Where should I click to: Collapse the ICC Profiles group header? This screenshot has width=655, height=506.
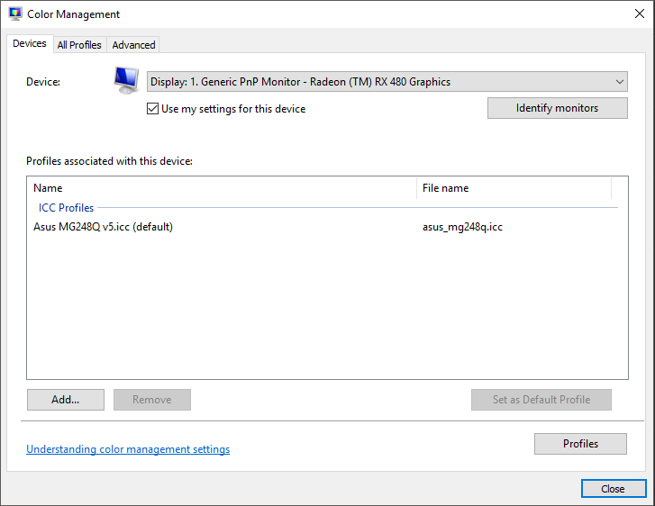(66, 207)
